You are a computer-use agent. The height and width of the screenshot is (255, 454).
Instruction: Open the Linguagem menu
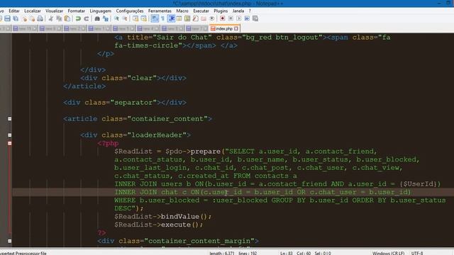click(101, 11)
